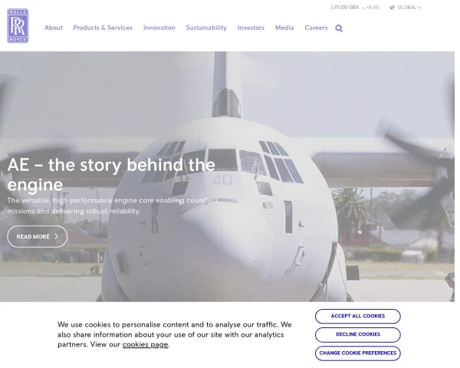Image resolution: width=460 pixels, height=368 pixels.
Task: Click the AE engine story headline
Action: tap(111, 174)
